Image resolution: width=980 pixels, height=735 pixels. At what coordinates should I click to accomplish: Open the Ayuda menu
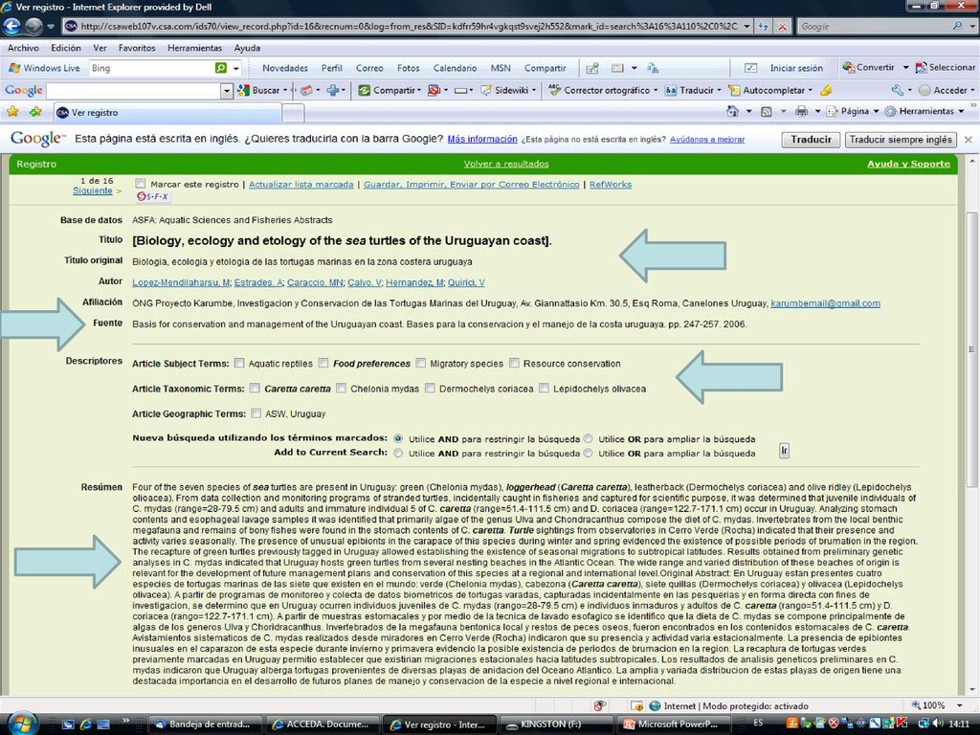click(248, 48)
